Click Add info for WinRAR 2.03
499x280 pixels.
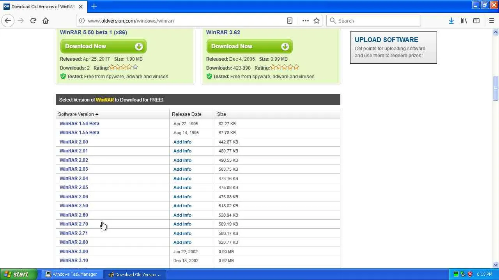coord(182,169)
